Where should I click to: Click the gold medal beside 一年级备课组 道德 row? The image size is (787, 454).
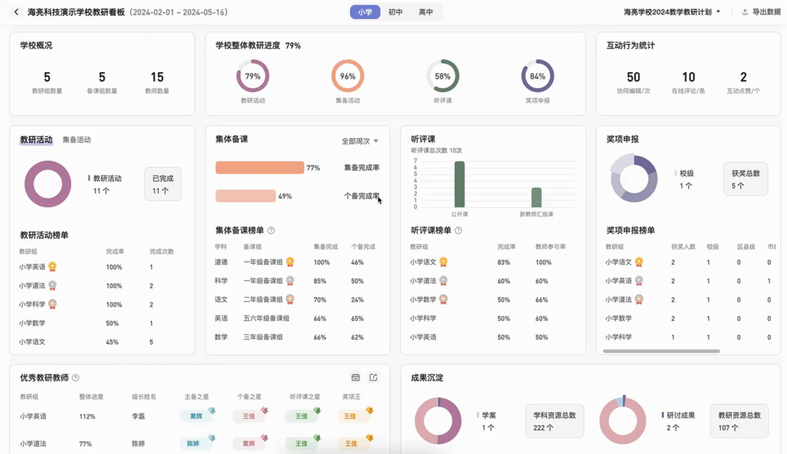click(x=290, y=262)
